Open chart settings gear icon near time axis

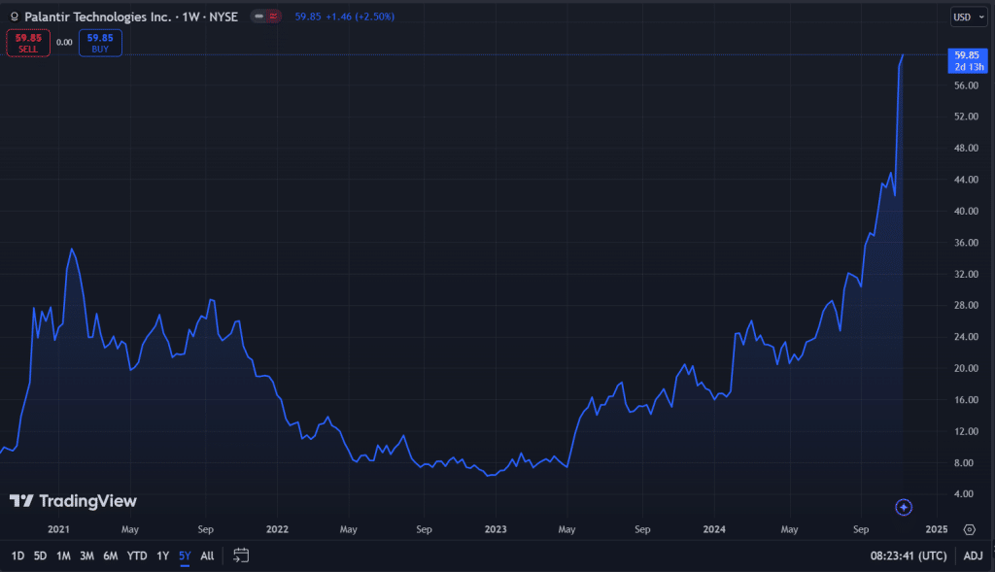pyautogui.click(x=970, y=529)
